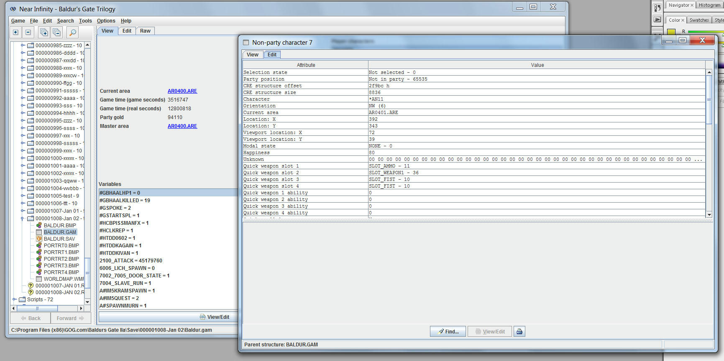Select Edit tab in character window
Screen dimensions: 724x361
tap(272, 55)
